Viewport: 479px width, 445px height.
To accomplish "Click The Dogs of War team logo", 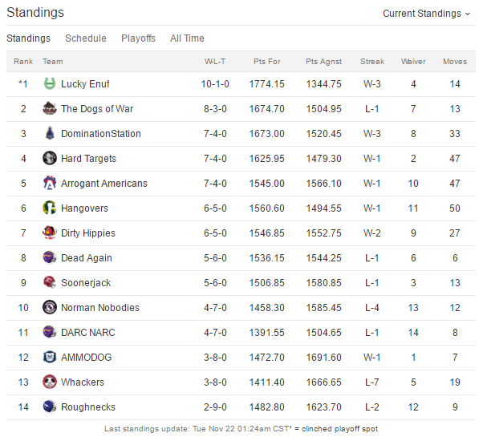I will tap(50, 109).
